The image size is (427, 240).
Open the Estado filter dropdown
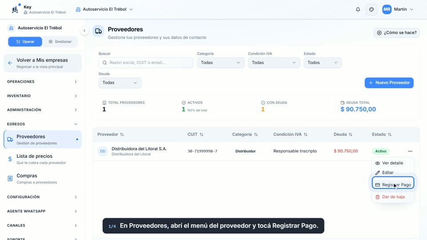322,63
